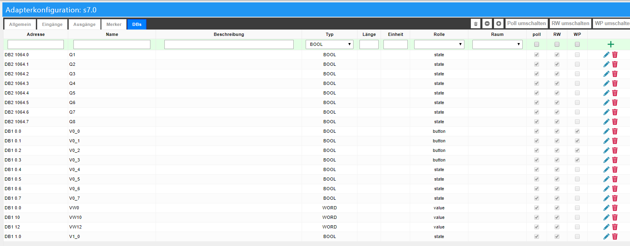Screen dimensions: 630x246
Task: Switch to the Merker tab
Action: (x=114, y=24)
